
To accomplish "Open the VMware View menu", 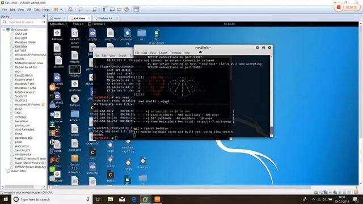I will pyautogui.click(x=21, y=10).
